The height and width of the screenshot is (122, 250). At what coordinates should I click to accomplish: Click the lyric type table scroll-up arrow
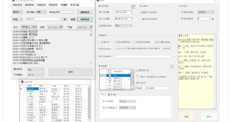tap(132, 70)
